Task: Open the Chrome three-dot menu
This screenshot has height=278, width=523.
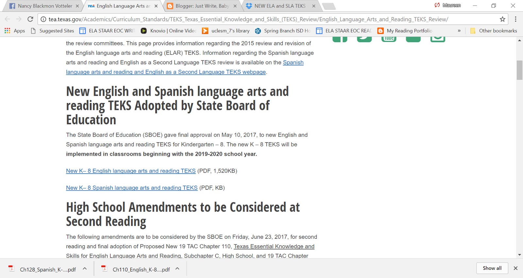Action: point(515,19)
